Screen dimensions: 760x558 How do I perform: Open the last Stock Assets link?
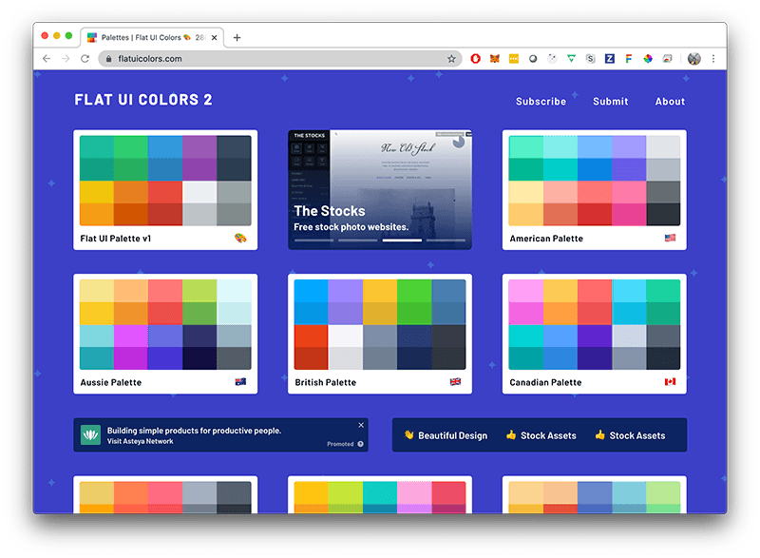630,435
